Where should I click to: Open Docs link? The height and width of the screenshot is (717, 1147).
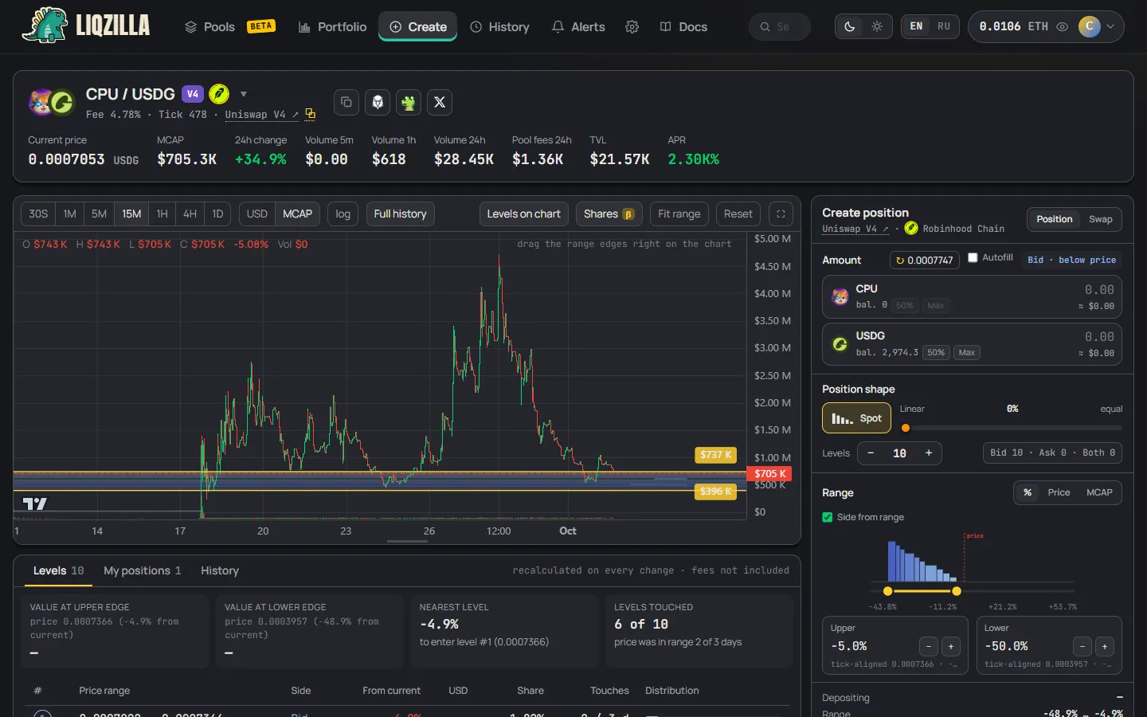(683, 27)
